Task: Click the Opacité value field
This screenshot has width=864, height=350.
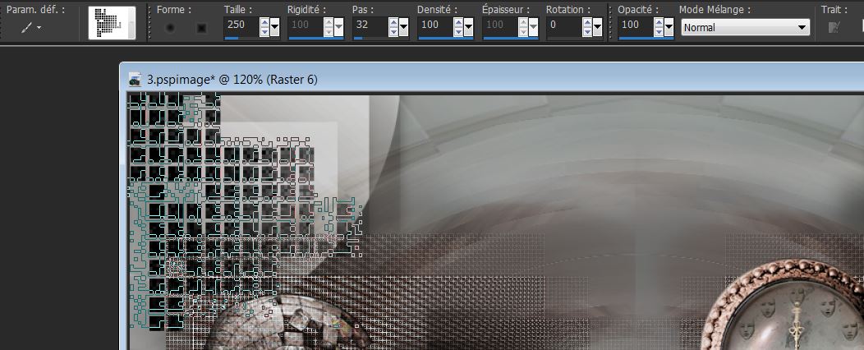Action: pos(636,25)
